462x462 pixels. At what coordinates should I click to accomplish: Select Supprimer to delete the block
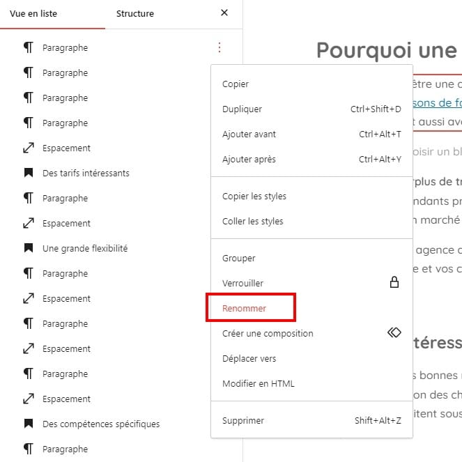coord(242,420)
